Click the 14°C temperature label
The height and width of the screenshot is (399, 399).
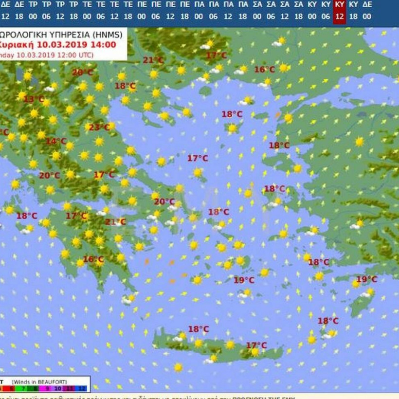pyautogui.click(x=55, y=142)
